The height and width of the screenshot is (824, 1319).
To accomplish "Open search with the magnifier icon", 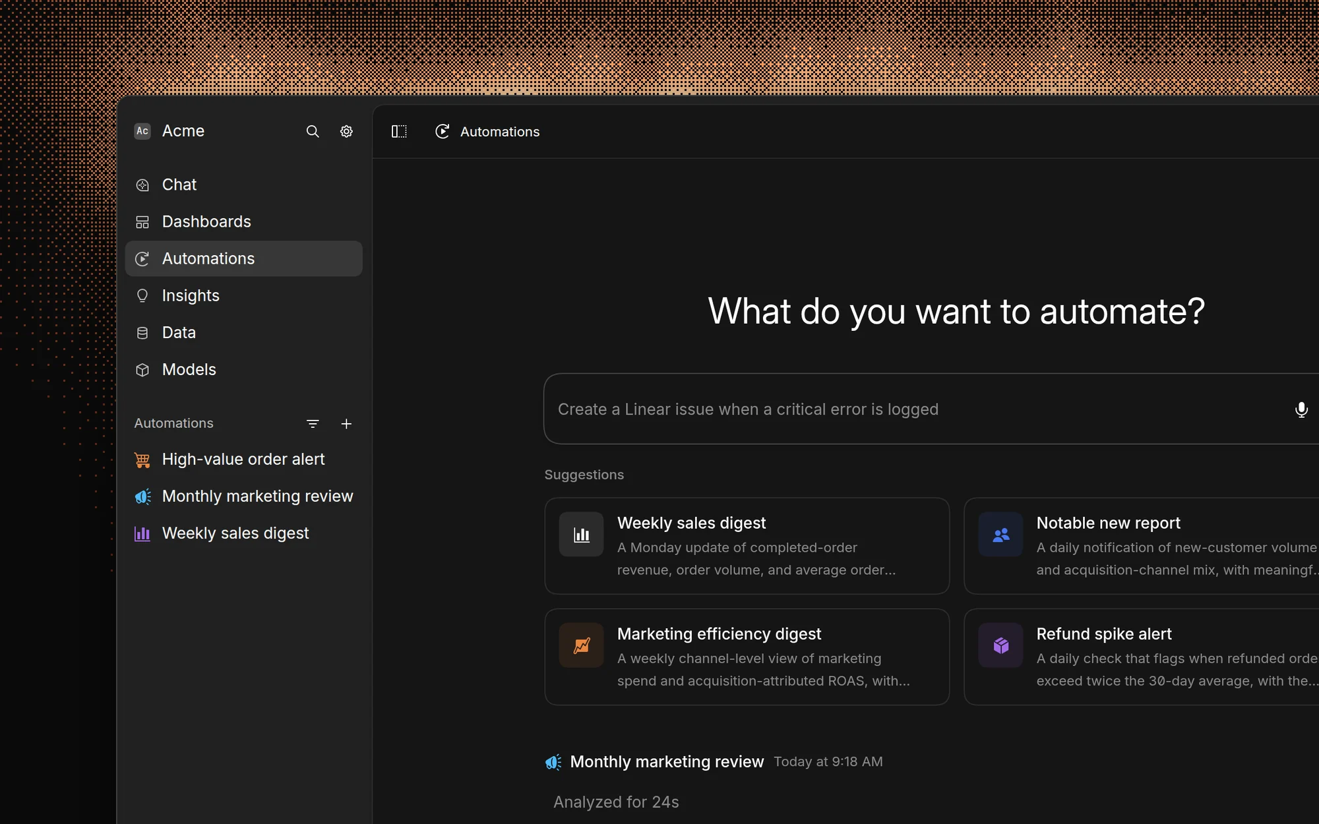I will click(x=313, y=131).
